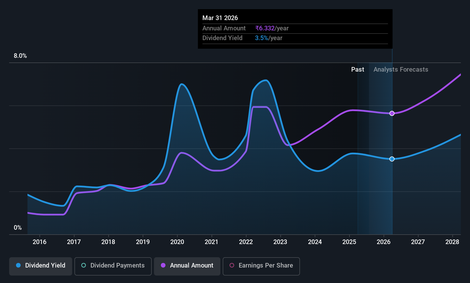Click the 3.5%/year tooltip value
The image size is (470, 283).
[x=269, y=38]
